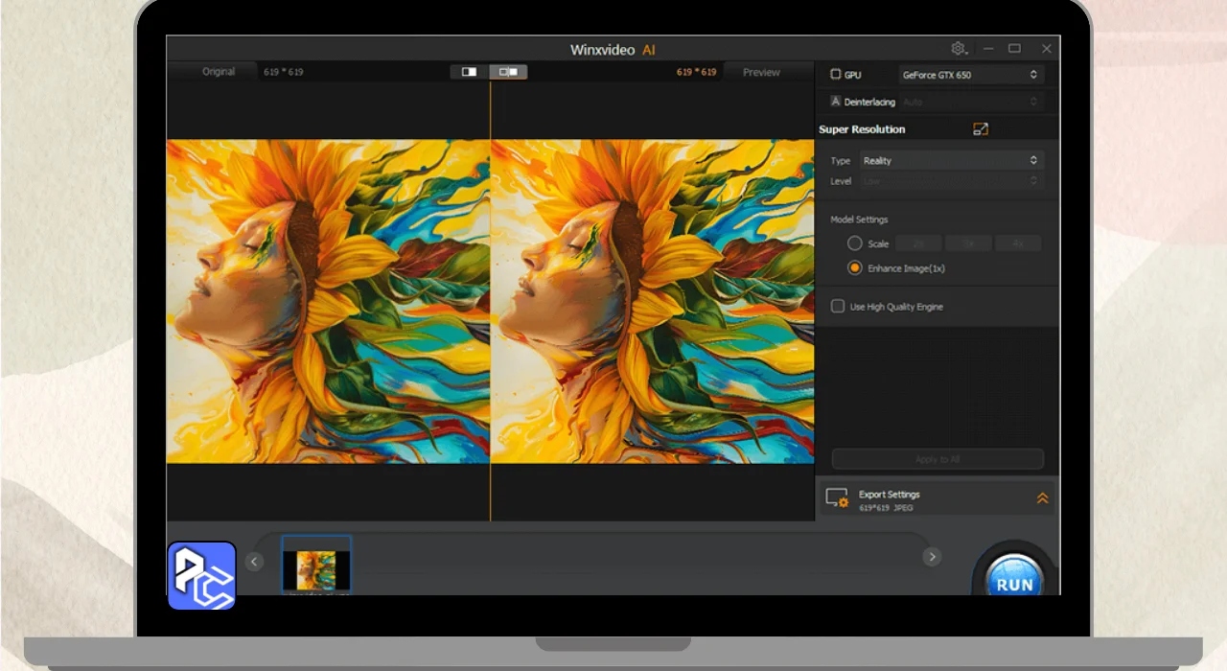Switch to the Preview tab
Image resolution: width=1227 pixels, height=671 pixels.
[761, 72]
